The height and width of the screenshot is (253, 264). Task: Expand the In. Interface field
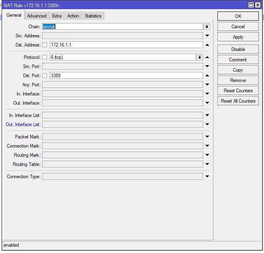207,94
